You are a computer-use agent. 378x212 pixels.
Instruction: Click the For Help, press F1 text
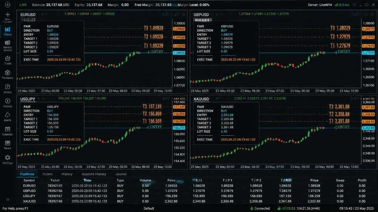point(15,208)
